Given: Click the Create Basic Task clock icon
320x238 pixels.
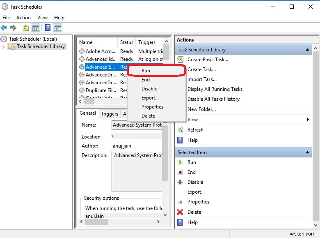Looking at the screenshot, I should pos(180,60).
